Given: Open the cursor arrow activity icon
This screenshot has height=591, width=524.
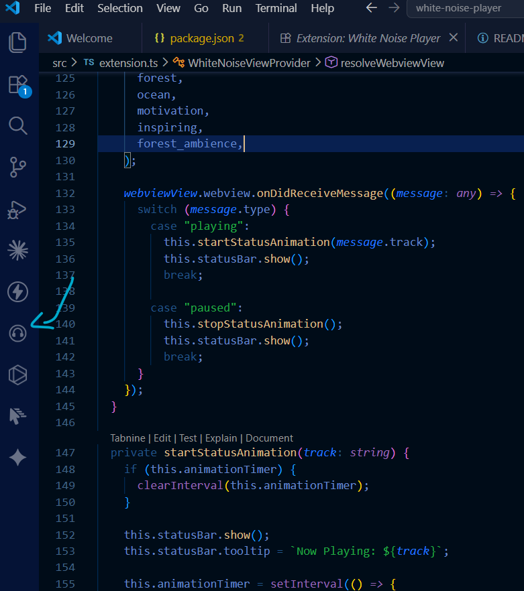Looking at the screenshot, I should point(17,416).
